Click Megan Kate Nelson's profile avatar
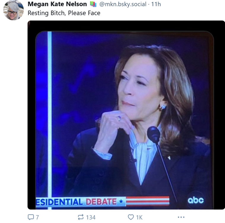The height and width of the screenshot is (223, 225). (x=13, y=10)
